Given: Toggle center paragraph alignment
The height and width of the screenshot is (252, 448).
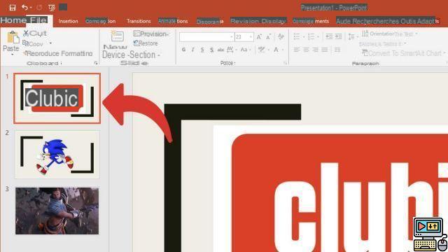Looking at the screenshot, I should click(306, 50).
